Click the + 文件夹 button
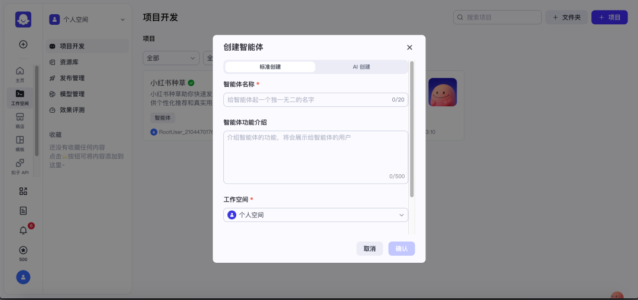 tap(567, 18)
